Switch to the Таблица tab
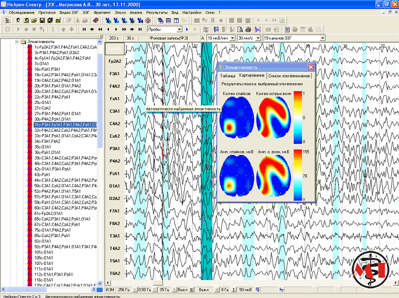 (x=228, y=76)
